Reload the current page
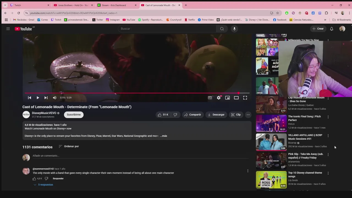 tap(19, 13)
